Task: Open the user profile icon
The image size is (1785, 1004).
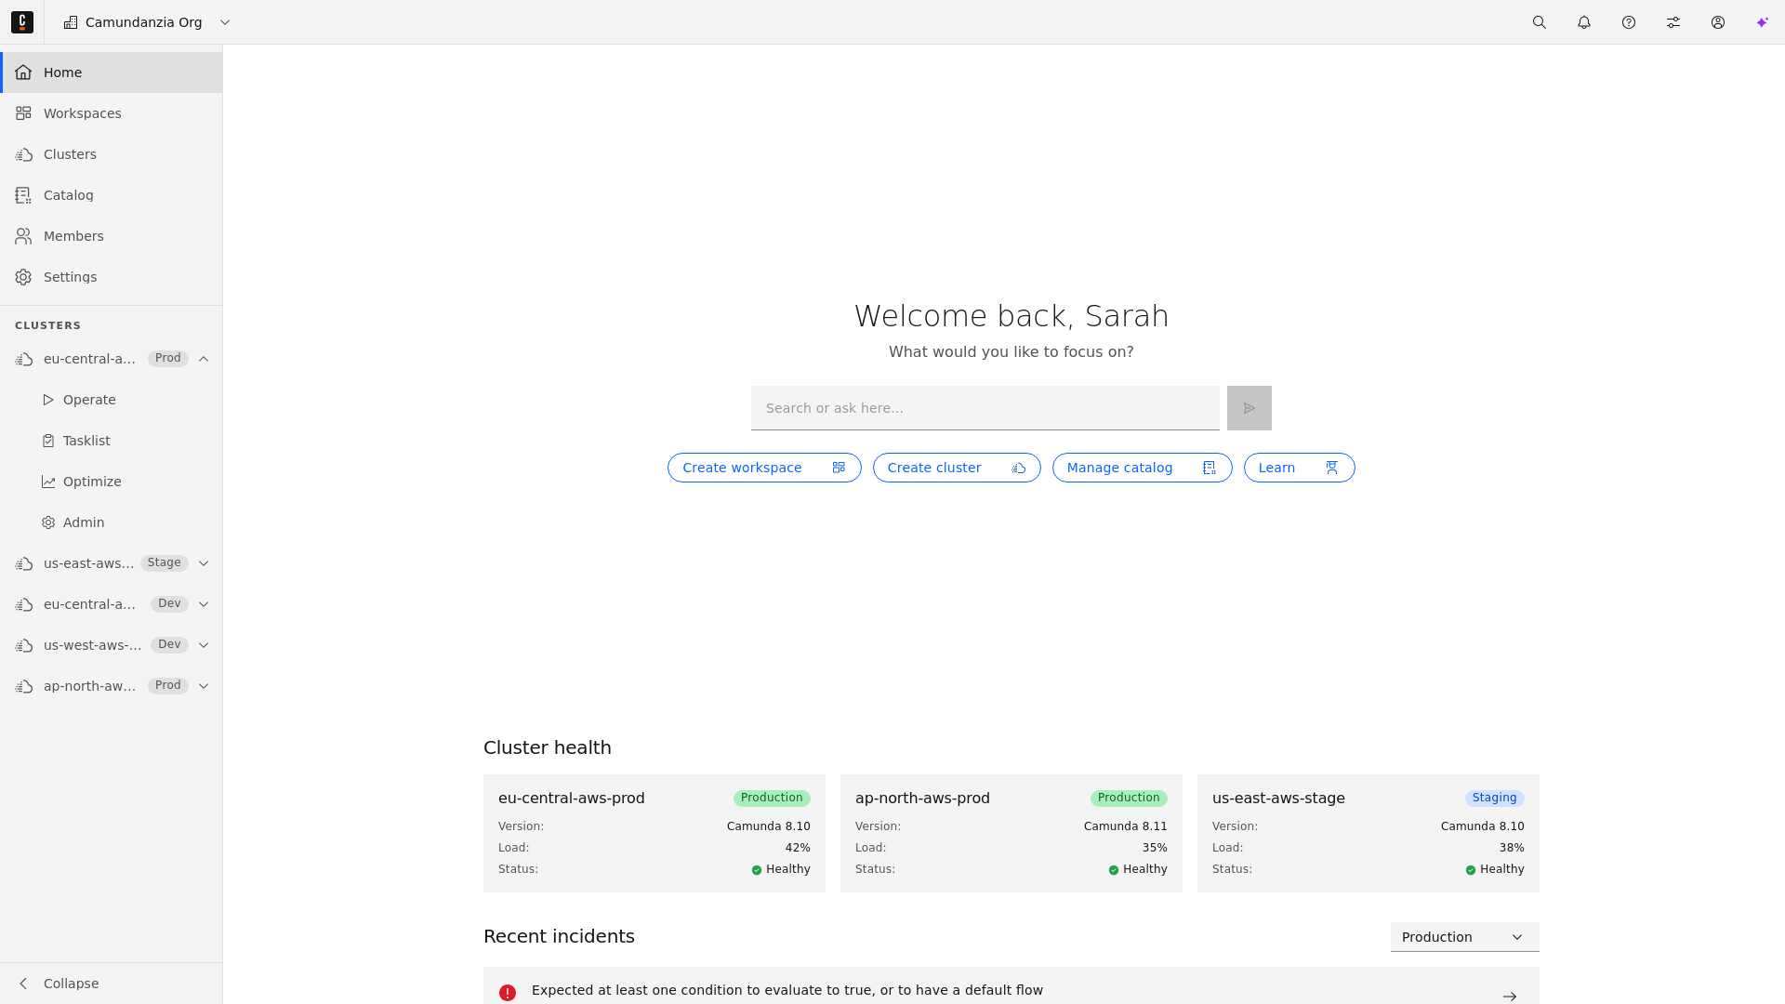Action: [x=1718, y=22]
